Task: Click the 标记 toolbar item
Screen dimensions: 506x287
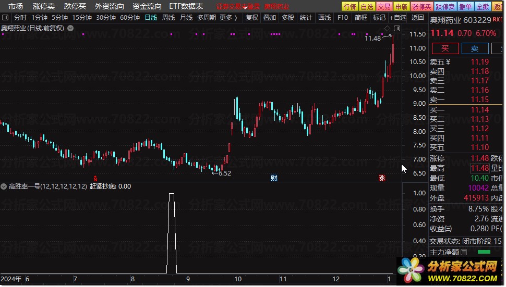Action: (379, 17)
